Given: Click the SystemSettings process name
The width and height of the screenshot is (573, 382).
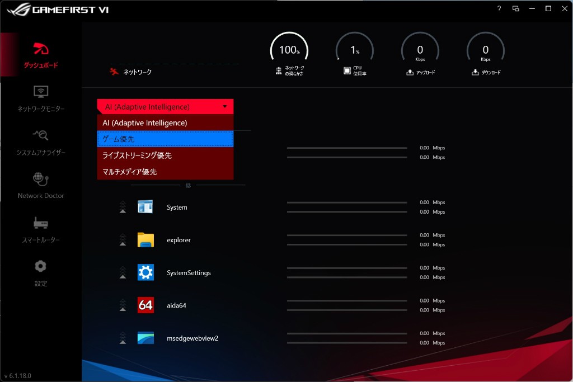Looking at the screenshot, I should (189, 273).
